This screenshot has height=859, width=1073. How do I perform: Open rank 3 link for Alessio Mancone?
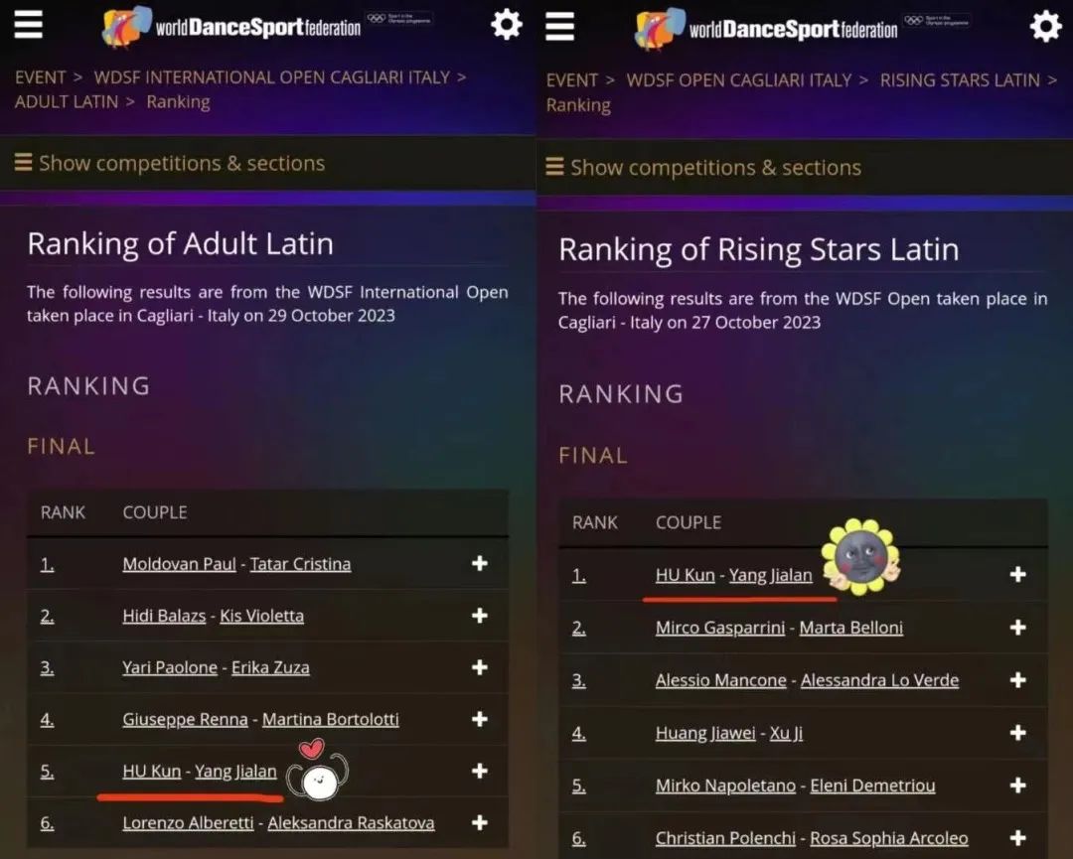coord(578,681)
